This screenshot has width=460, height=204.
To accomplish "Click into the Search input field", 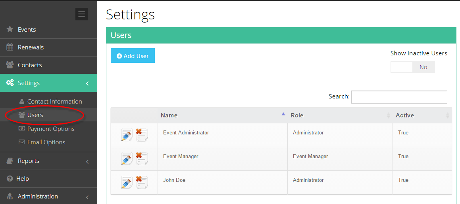I will (399, 97).
